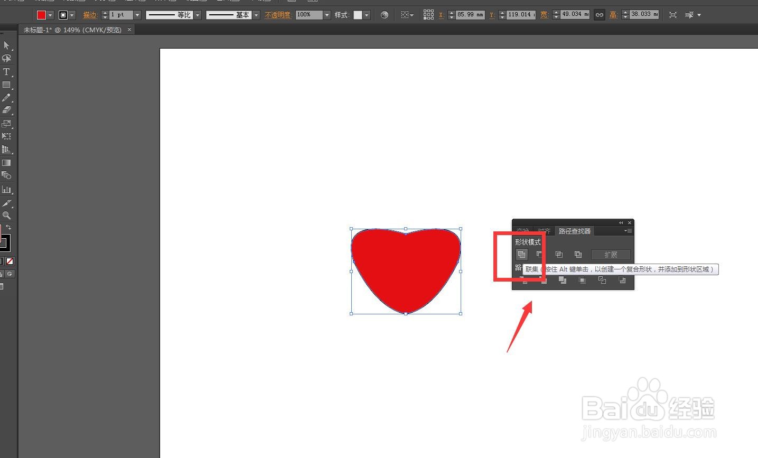
Task: Click the X position field 85.99 mm
Action: pyautogui.click(x=470, y=15)
